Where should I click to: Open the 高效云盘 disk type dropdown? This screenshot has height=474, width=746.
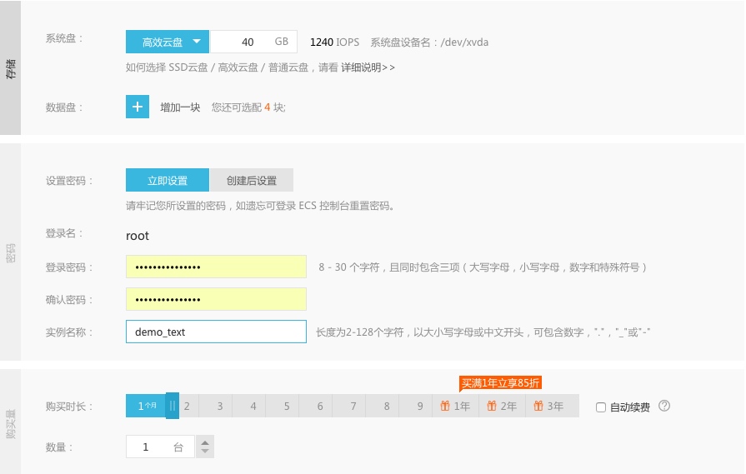point(168,42)
